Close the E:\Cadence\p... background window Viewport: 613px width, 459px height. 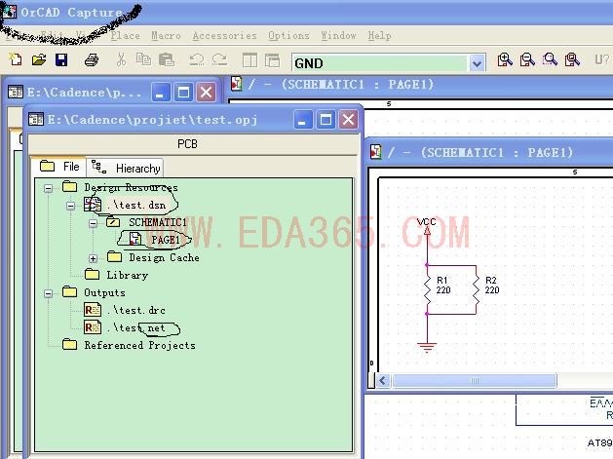click(206, 93)
